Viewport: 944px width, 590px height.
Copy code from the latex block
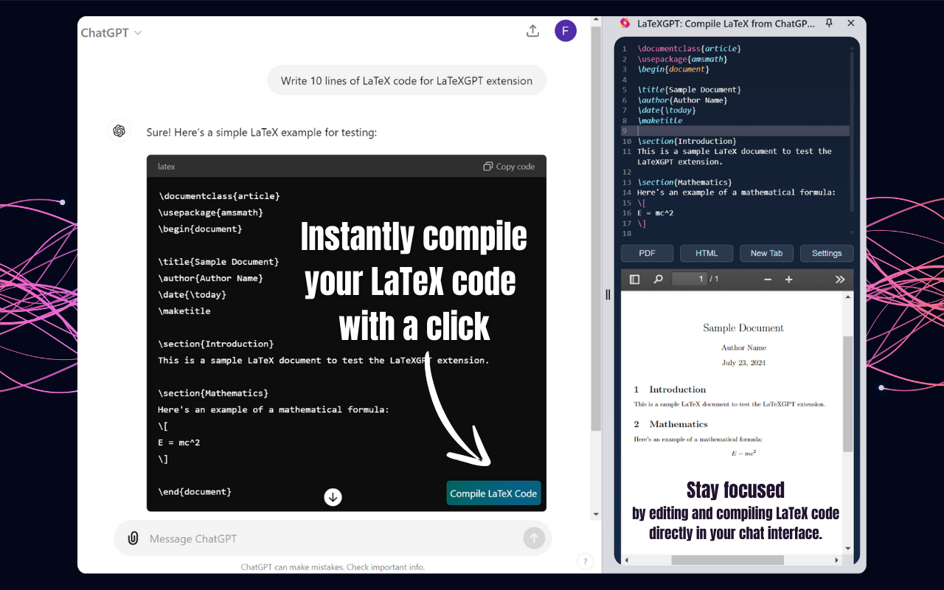click(509, 167)
